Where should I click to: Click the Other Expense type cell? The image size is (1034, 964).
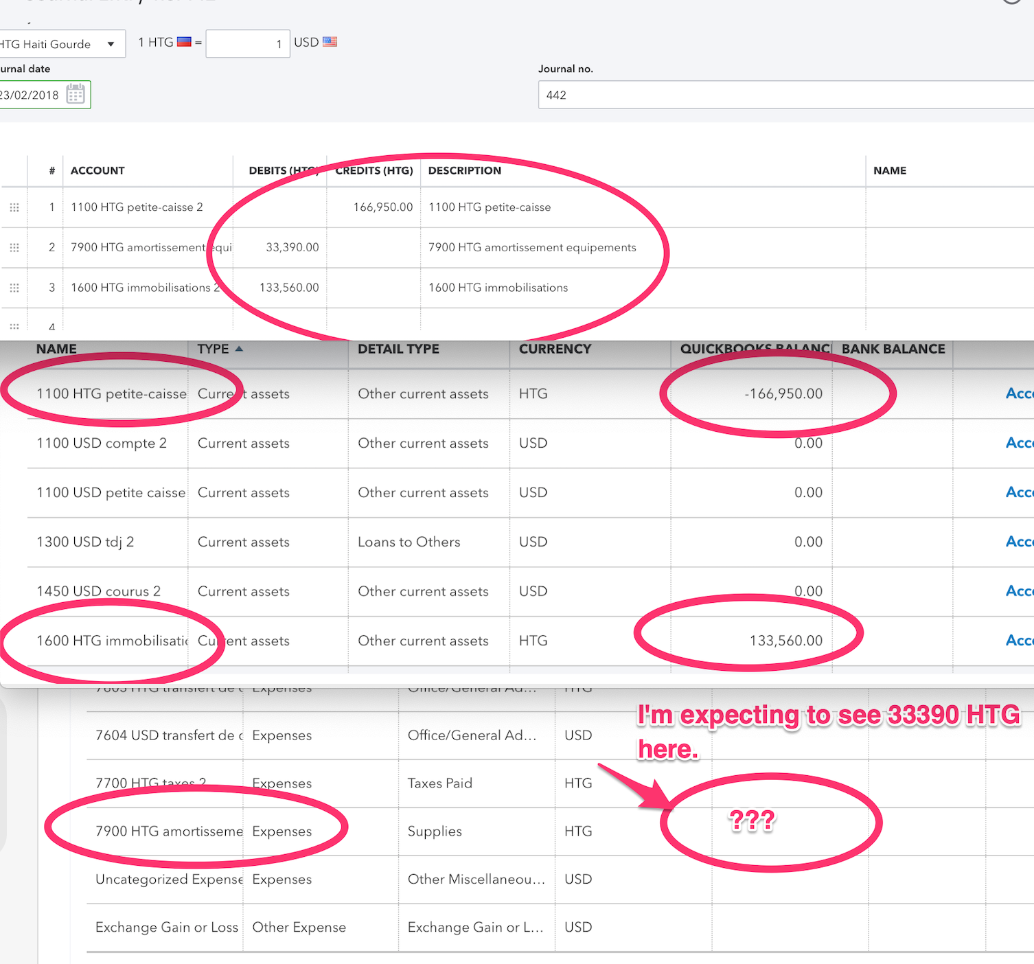(299, 928)
